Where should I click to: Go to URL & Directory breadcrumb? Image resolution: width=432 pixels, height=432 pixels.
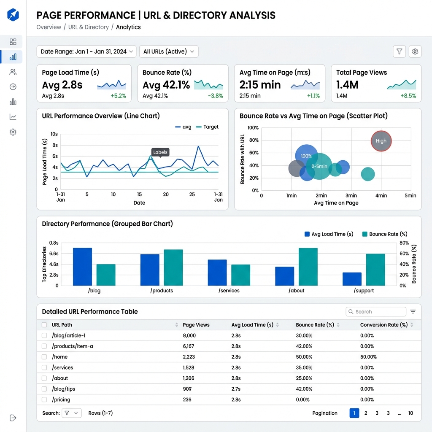click(89, 27)
